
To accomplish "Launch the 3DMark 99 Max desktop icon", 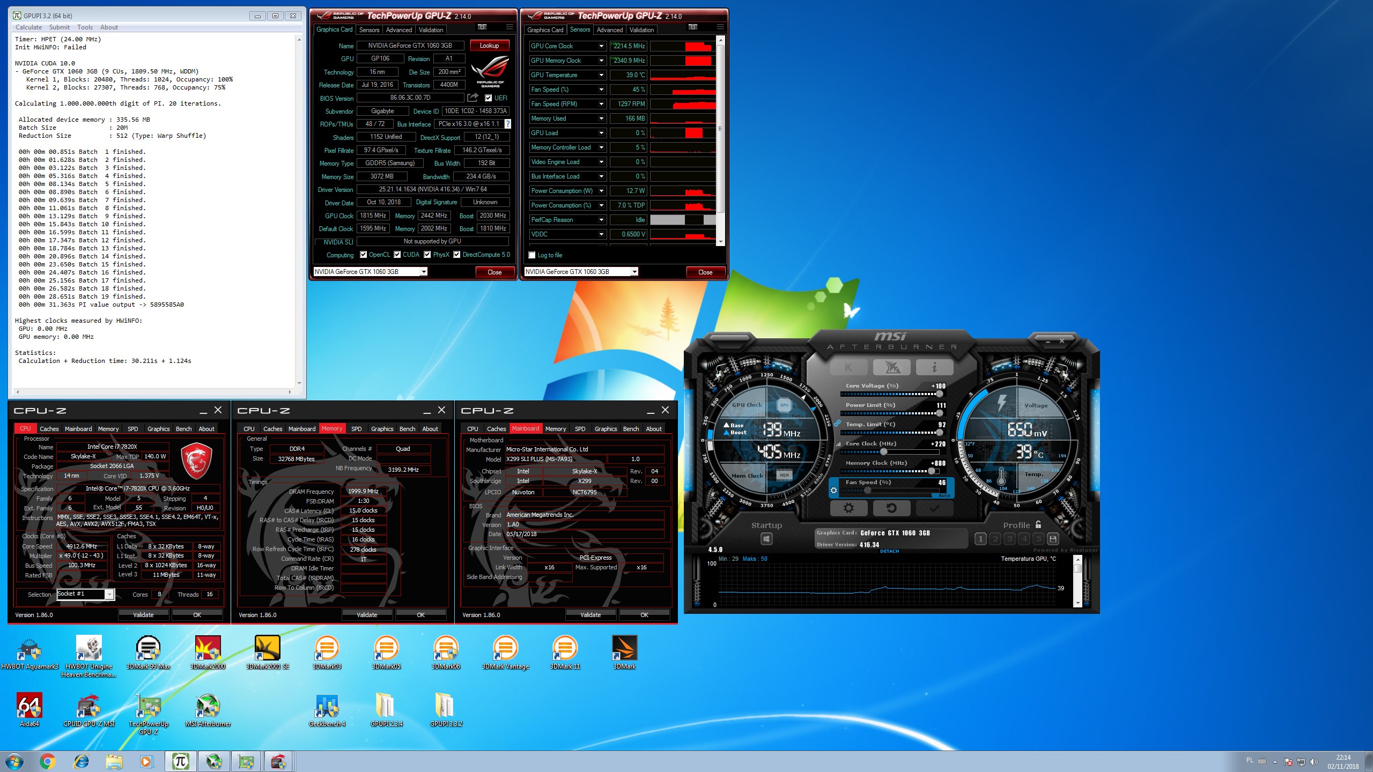I will pyautogui.click(x=148, y=654).
